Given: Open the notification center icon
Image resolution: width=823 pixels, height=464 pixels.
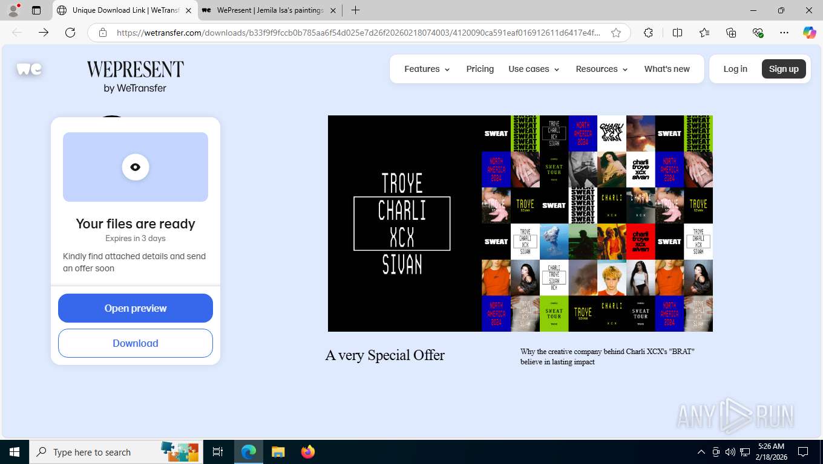Looking at the screenshot, I should click(x=803, y=452).
